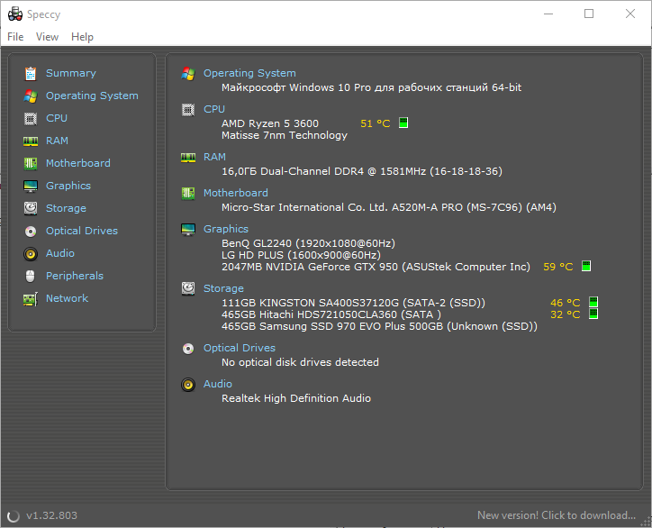Click the Network card icon in sidebar
The width and height of the screenshot is (652, 528).
coord(31,299)
